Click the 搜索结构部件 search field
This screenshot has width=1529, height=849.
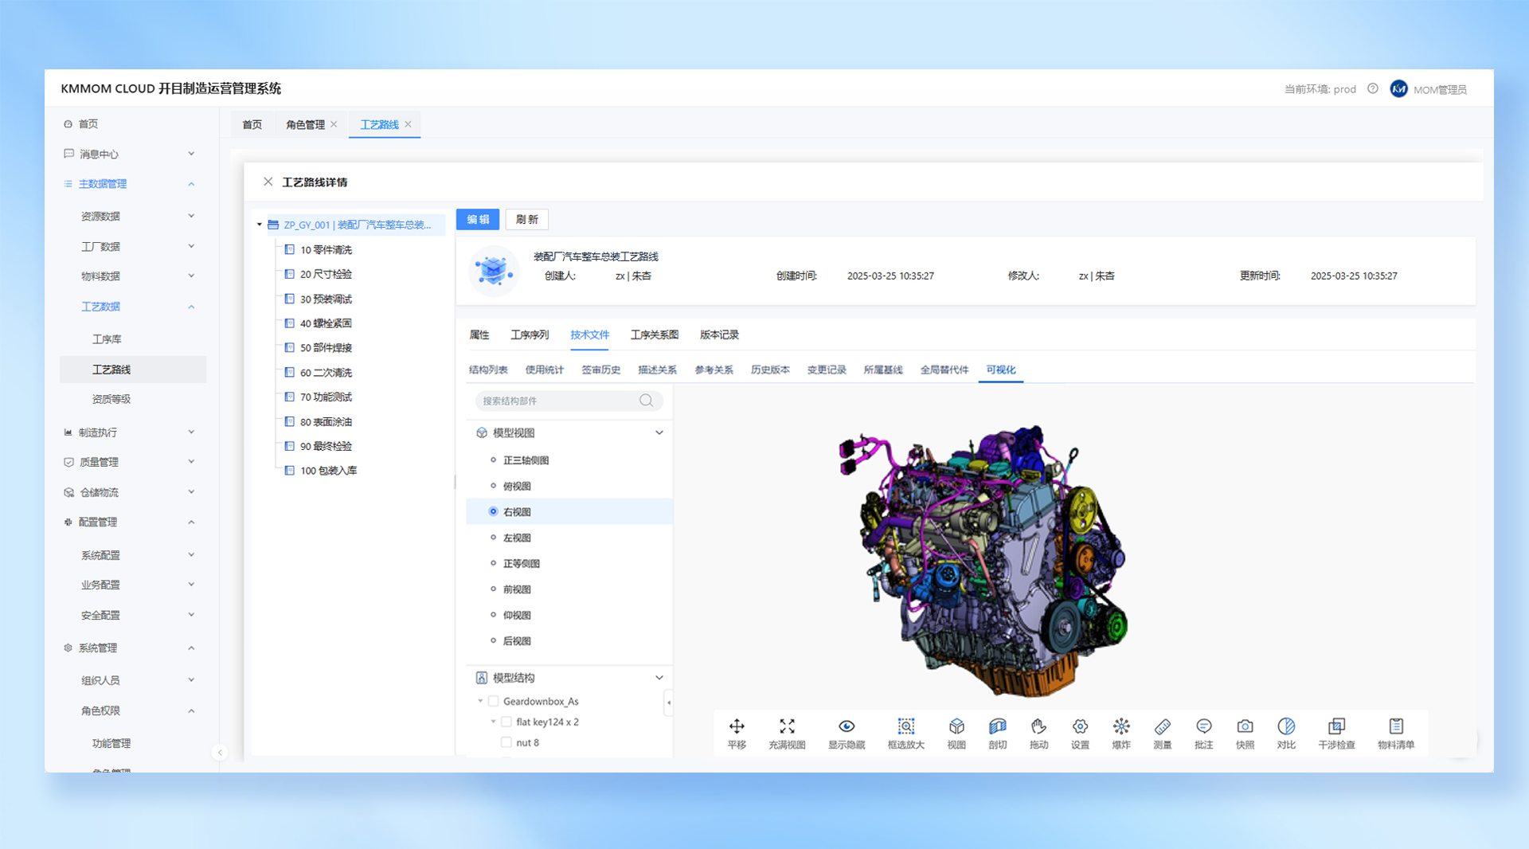(557, 401)
